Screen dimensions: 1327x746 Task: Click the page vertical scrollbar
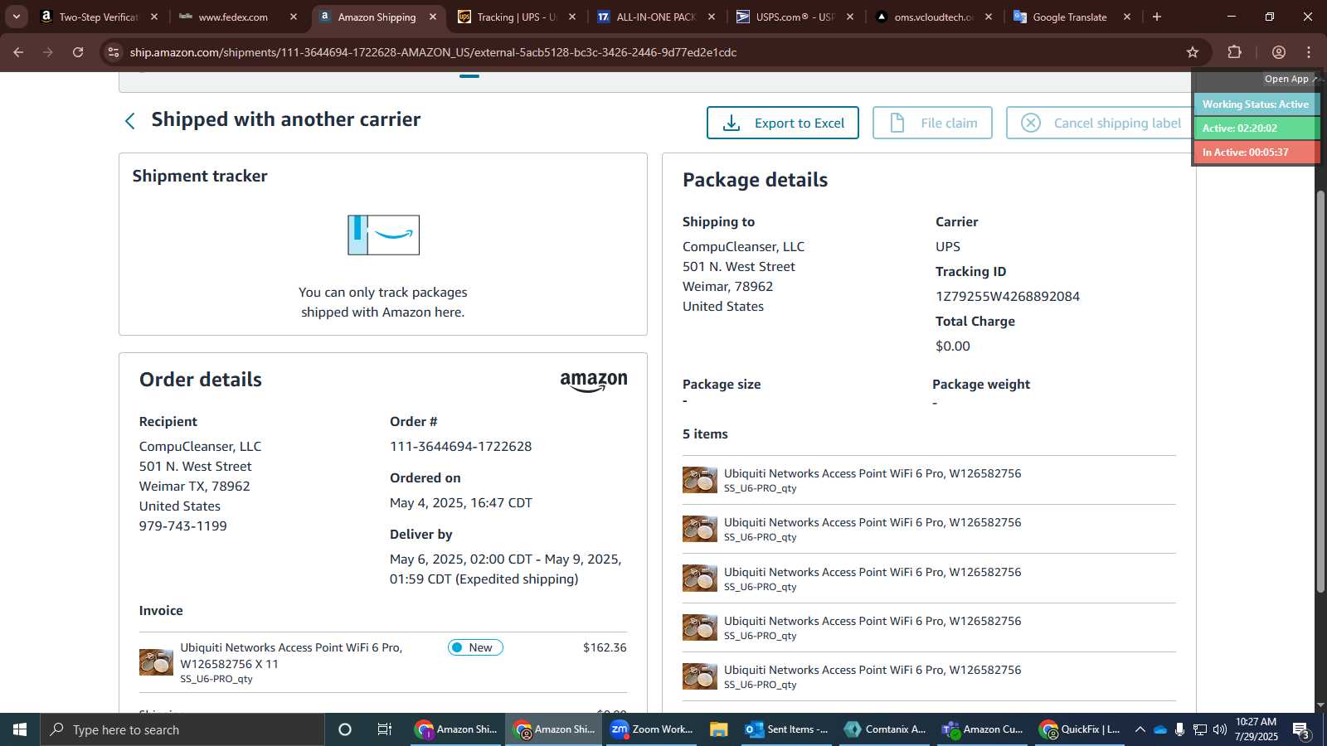(x=1320, y=391)
